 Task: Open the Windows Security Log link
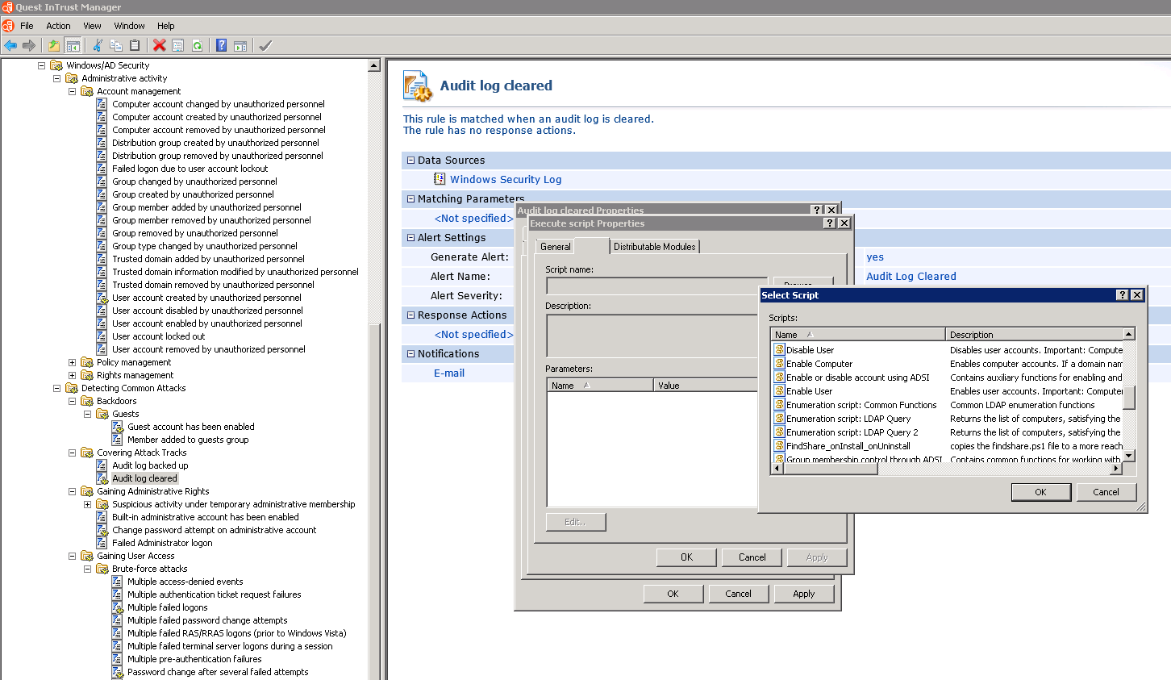point(506,180)
